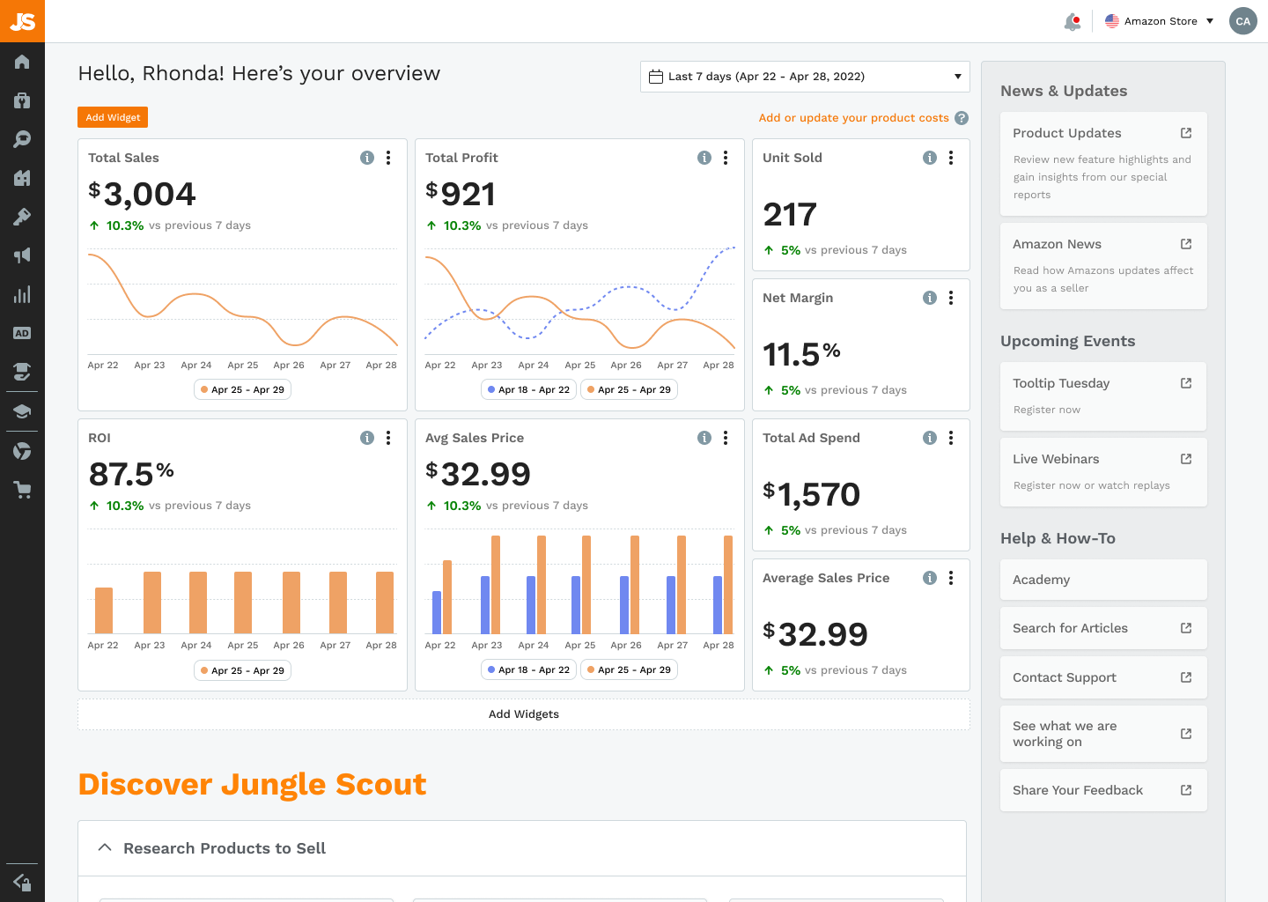Image resolution: width=1268 pixels, height=902 pixels.
Task: Click the megaphone launch icon in sidebar
Action: click(22, 255)
